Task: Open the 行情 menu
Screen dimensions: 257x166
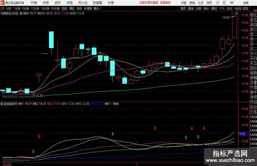Action: (34, 3)
